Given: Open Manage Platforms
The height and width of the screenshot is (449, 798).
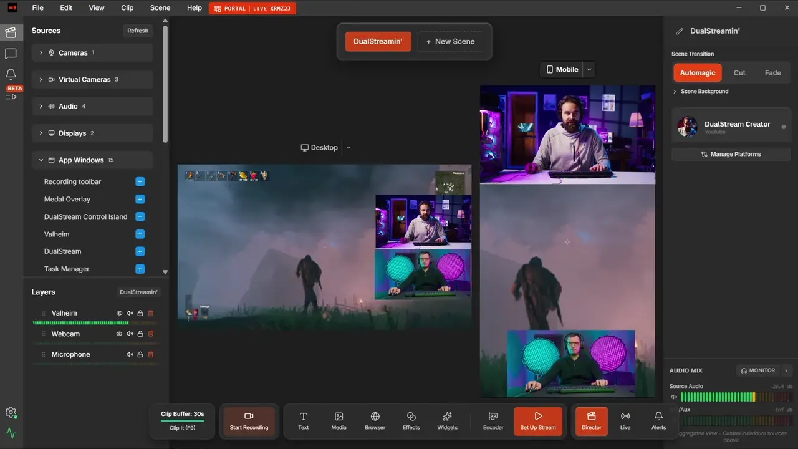Looking at the screenshot, I should (x=731, y=154).
